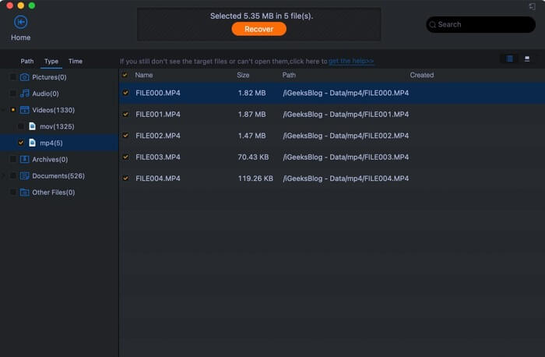Click path ending in mp4/FILE004.MP4
This screenshot has height=357, width=545.
tap(346, 178)
